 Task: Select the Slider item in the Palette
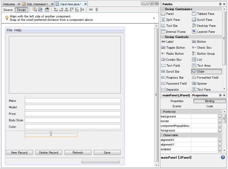(x=206, y=72)
